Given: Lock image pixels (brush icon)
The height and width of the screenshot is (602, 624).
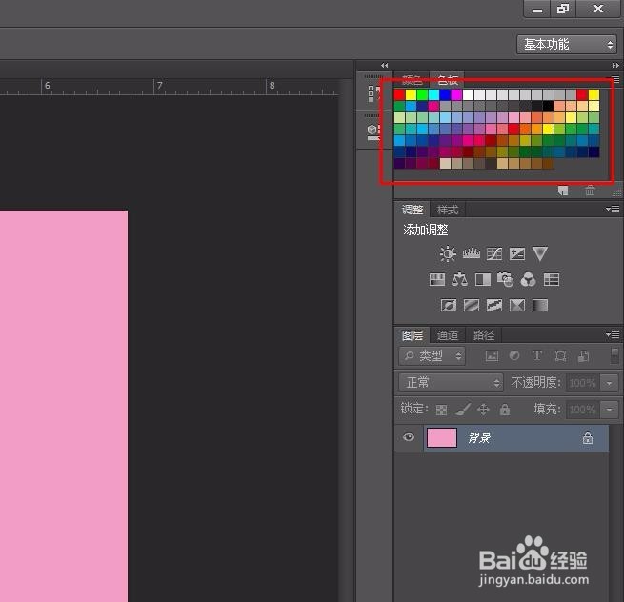Looking at the screenshot, I should click(x=462, y=409).
